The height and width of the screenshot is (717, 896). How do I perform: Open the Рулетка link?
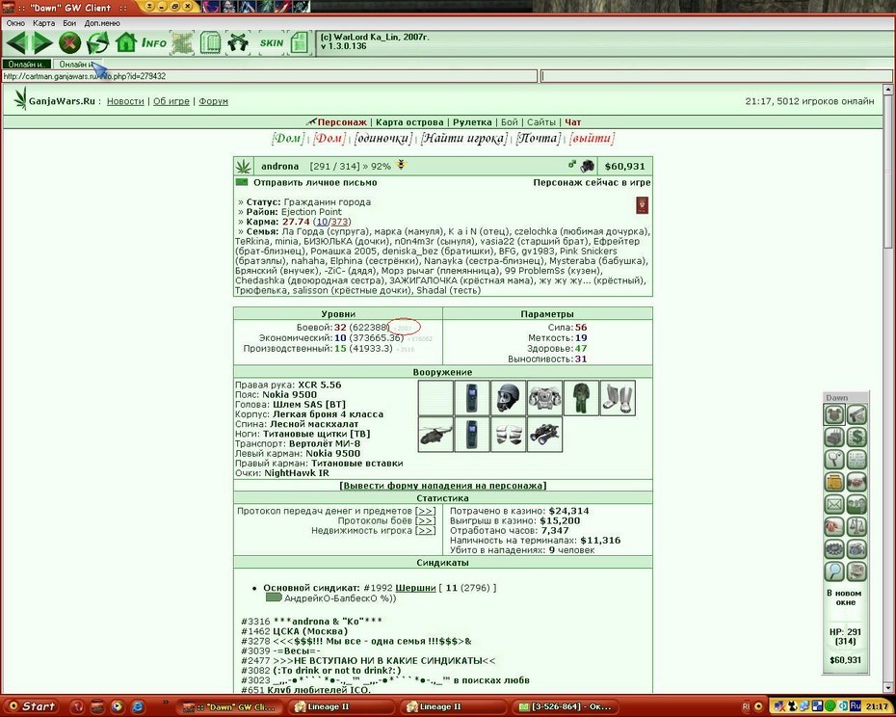coord(472,122)
